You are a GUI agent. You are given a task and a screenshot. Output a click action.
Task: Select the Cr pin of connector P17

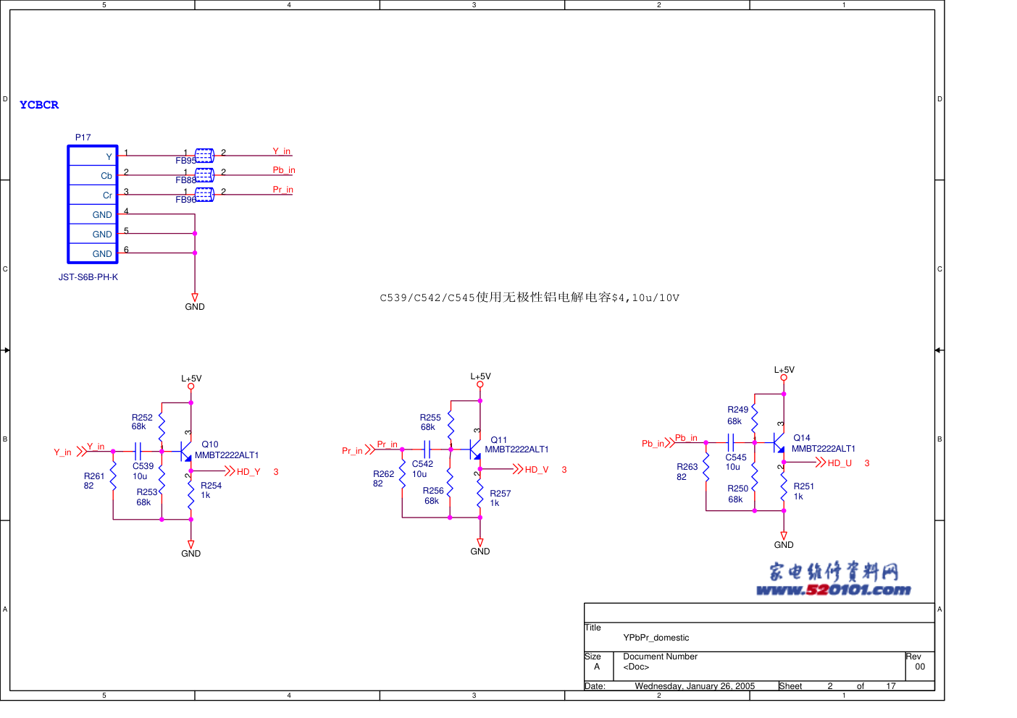click(93, 195)
